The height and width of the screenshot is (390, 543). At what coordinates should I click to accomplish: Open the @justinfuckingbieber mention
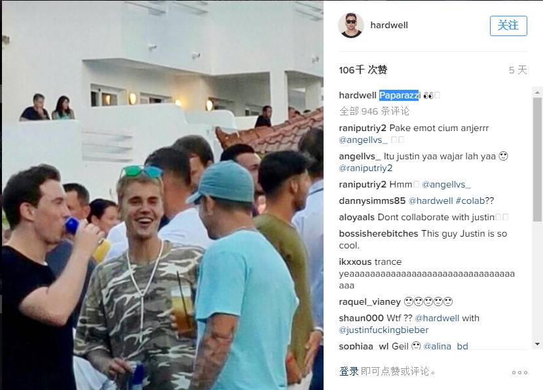(384, 330)
